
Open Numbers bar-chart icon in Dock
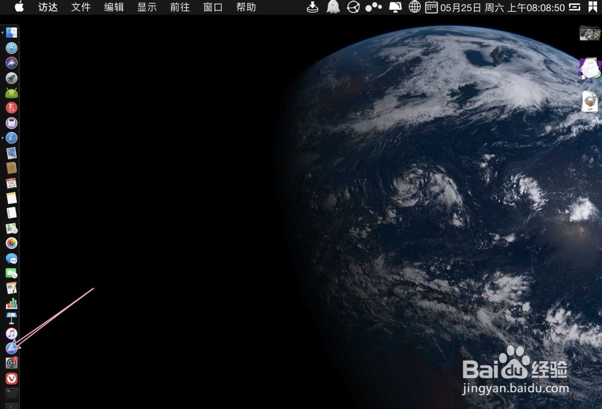click(11, 304)
